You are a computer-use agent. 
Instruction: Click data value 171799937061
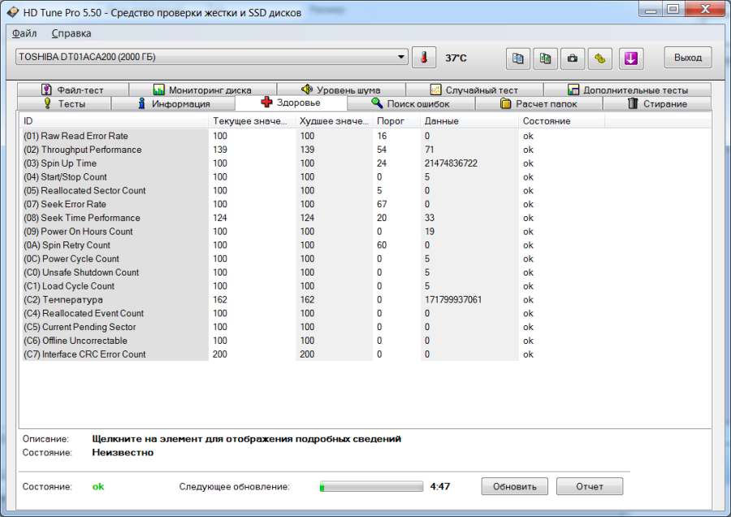point(453,300)
